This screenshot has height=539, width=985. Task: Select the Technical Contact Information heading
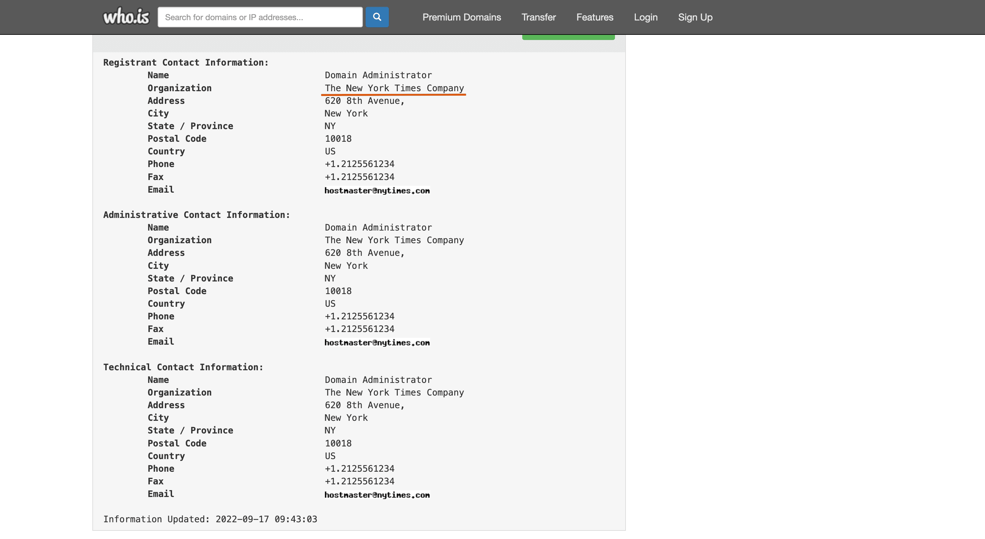coord(183,367)
